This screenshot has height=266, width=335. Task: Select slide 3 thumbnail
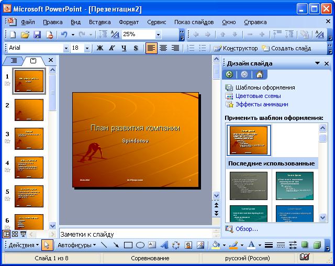coord(29,139)
